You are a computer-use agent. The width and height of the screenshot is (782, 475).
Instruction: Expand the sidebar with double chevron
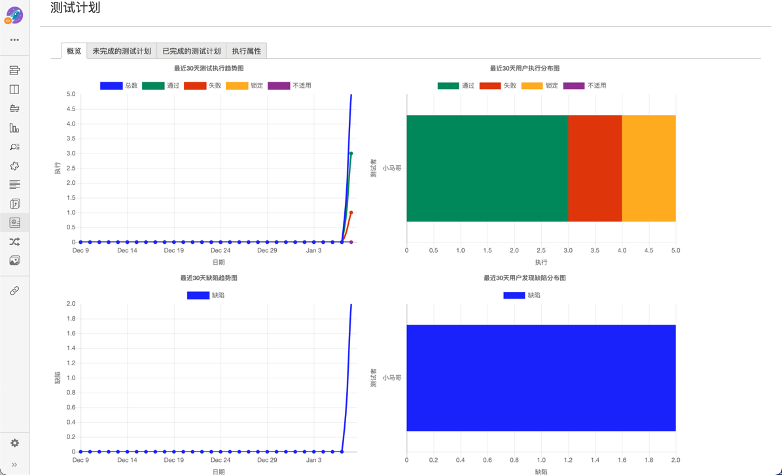pos(14,465)
